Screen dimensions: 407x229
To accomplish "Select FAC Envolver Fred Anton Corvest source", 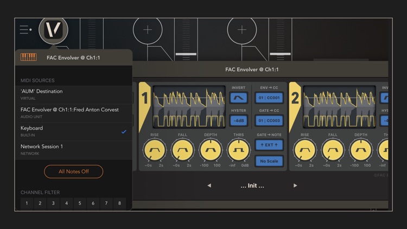I will coord(74,113).
